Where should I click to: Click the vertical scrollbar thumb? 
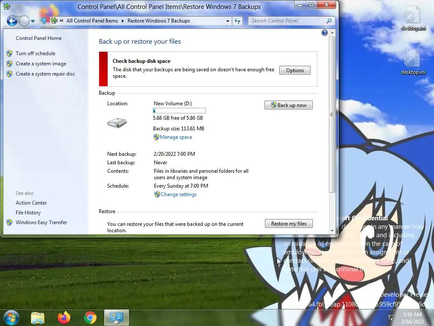(332, 115)
